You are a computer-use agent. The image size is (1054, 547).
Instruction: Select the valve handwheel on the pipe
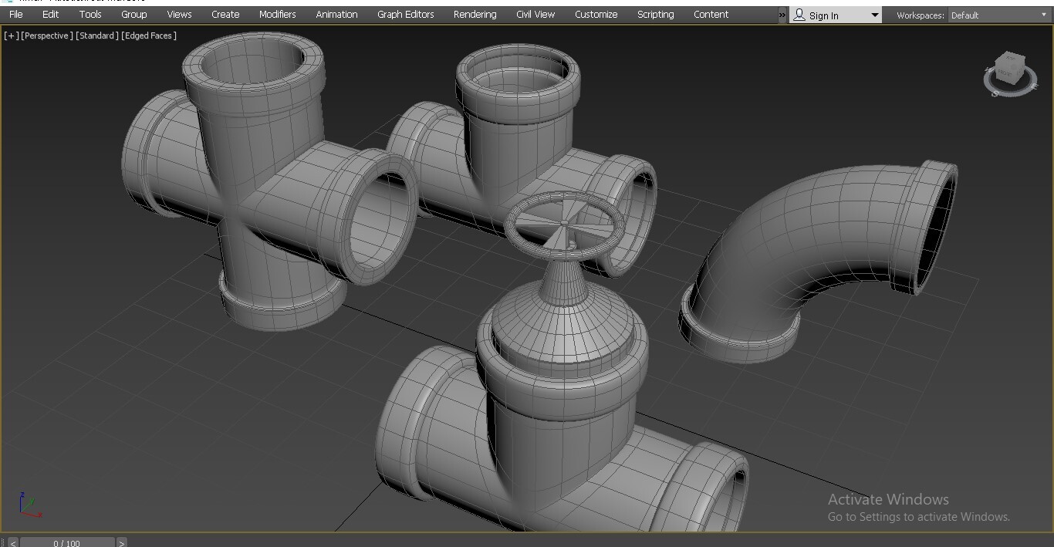(563, 222)
